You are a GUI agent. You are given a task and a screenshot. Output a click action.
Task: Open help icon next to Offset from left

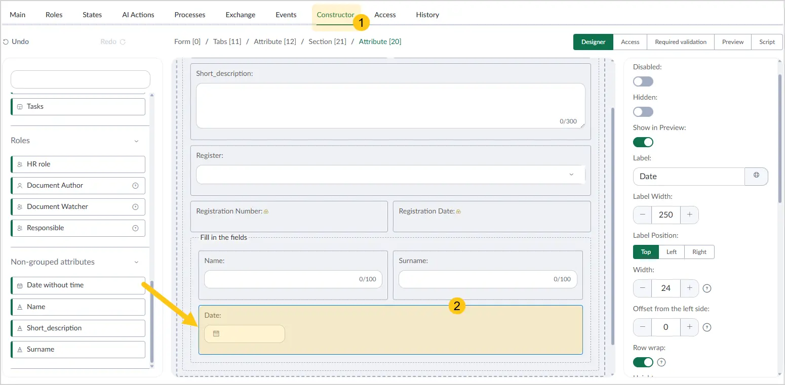708,327
